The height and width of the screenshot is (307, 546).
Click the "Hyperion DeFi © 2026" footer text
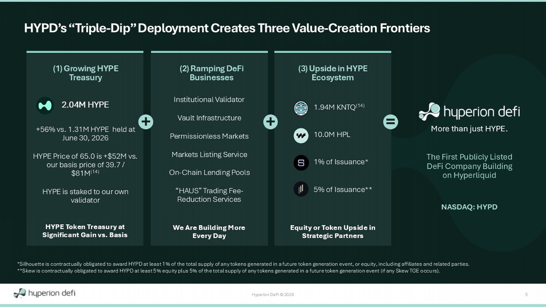tap(273, 295)
